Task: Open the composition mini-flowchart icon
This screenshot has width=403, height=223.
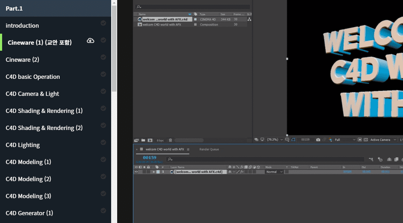Action: pyautogui.click(x=371, y=160)
